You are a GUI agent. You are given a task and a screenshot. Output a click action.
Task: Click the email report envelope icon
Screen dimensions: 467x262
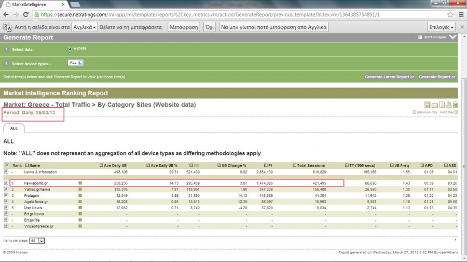point(434,105)
